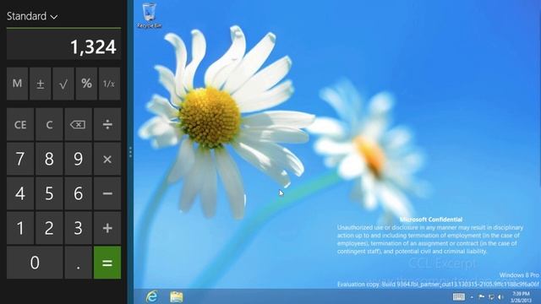Image resolution: width=541 pixels, height=304 pixels.
Task: Tap digit 4 on the calculator
Action: (20, 193)
